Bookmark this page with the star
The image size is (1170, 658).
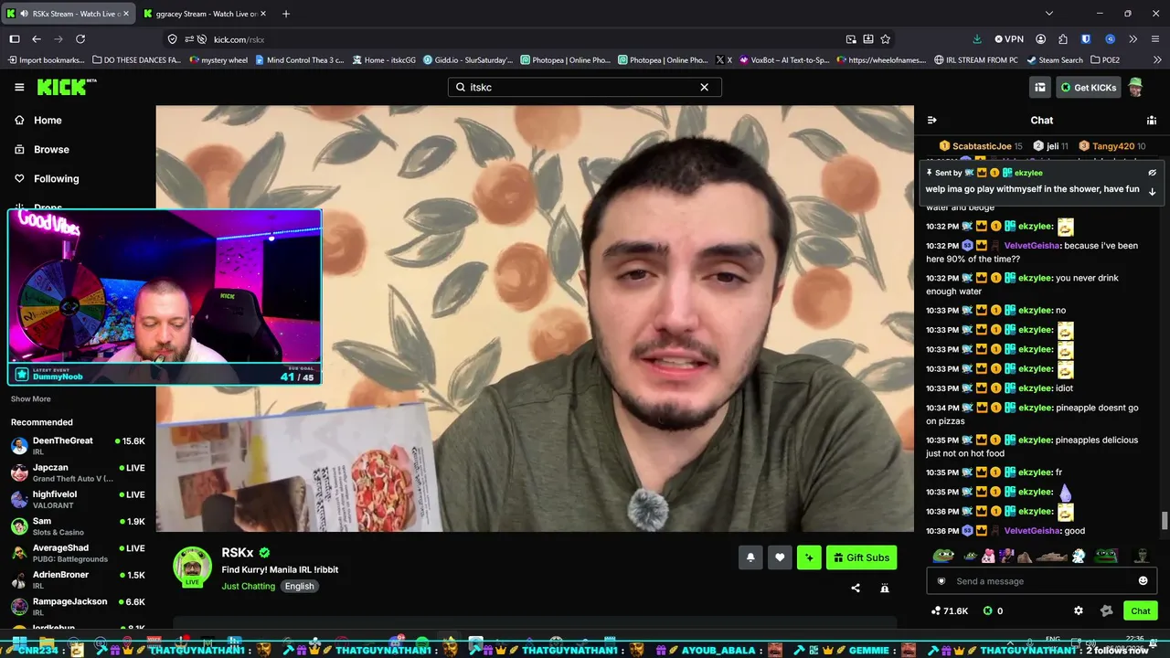885,39
